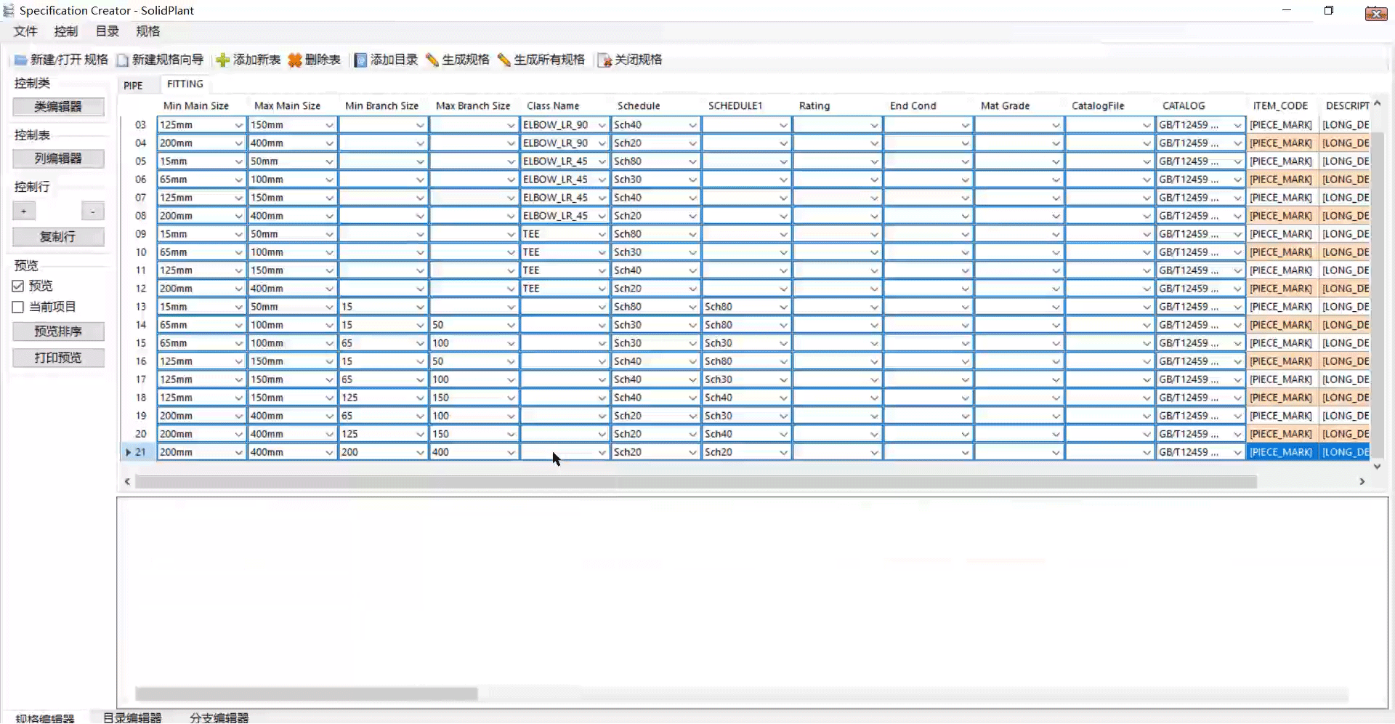Click the minus button under 控制行

click(93, 211)
